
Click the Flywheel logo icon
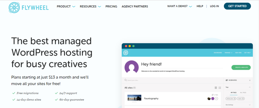click(x=14, y=8)
